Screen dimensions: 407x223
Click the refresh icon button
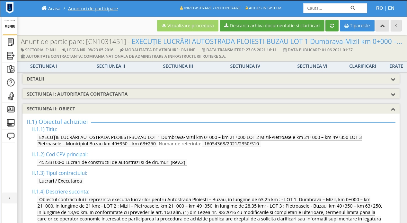[x=332, y=26]
